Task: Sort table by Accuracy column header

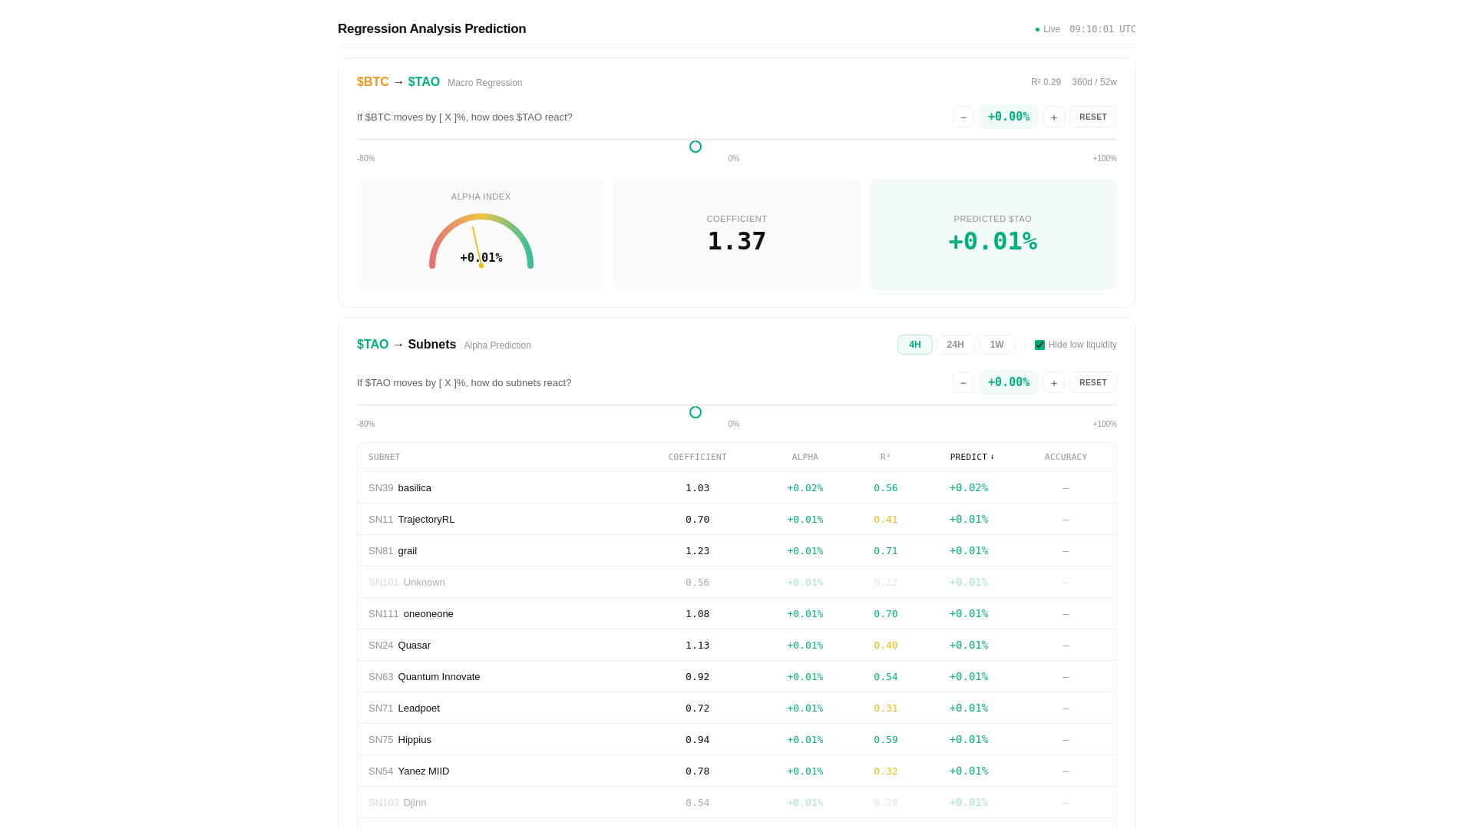Action: [1066, 457]
